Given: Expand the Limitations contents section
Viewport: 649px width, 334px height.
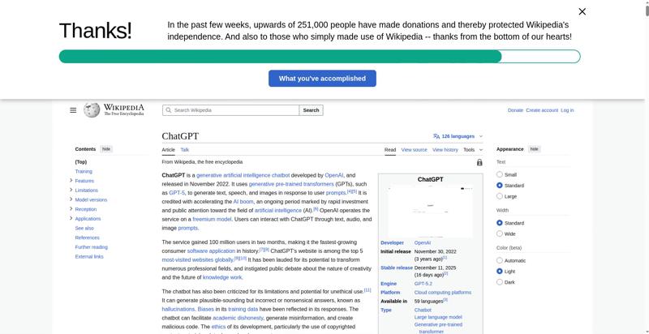Looking at the screenshot, I should pyautogui.click(x=71, y=191).
